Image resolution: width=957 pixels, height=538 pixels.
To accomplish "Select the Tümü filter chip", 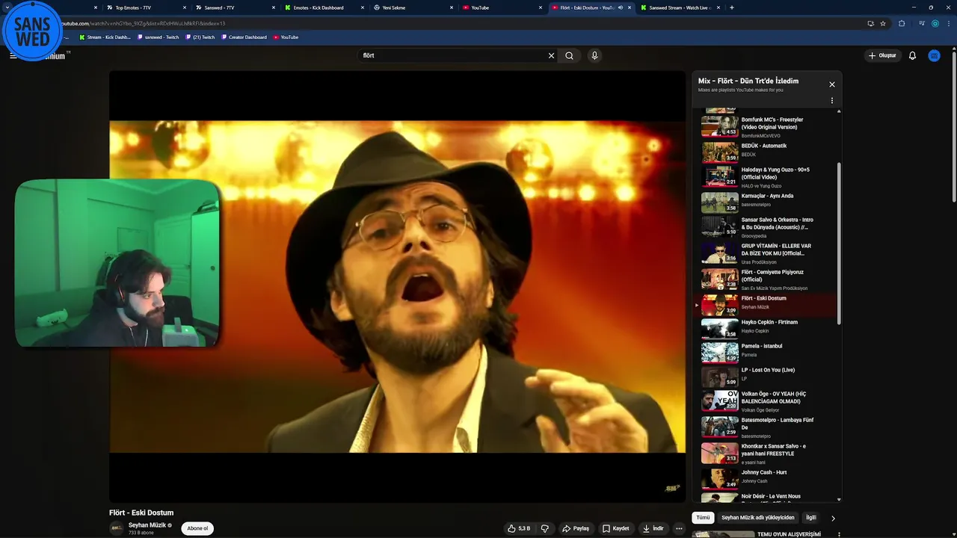I will click(x=703, y=517).
